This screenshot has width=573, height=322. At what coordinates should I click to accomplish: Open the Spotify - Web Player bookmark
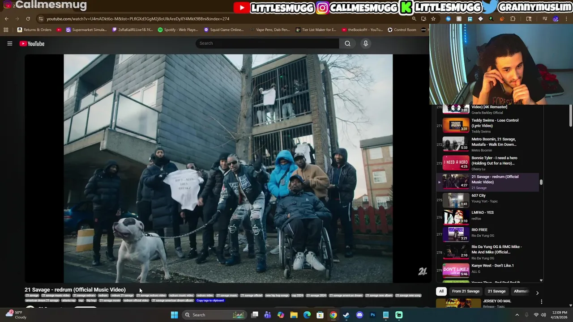click(x=178, y=30)
